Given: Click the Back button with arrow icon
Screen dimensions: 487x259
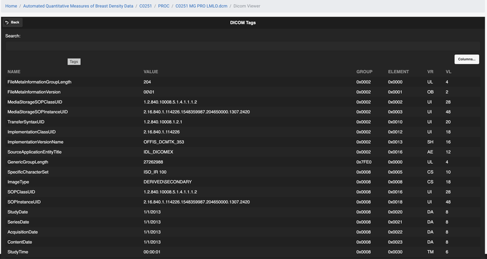Looking at the screenshot, I should 12,22.
